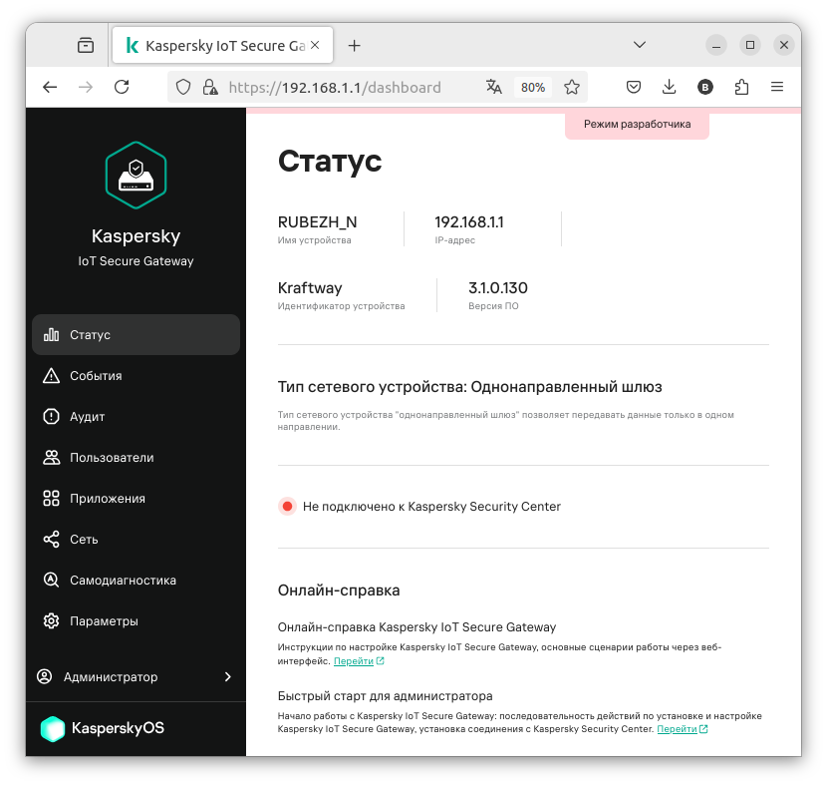Click the padlock site security icon
The height and width of the screenshot is (785, 827).
[210, 87]
